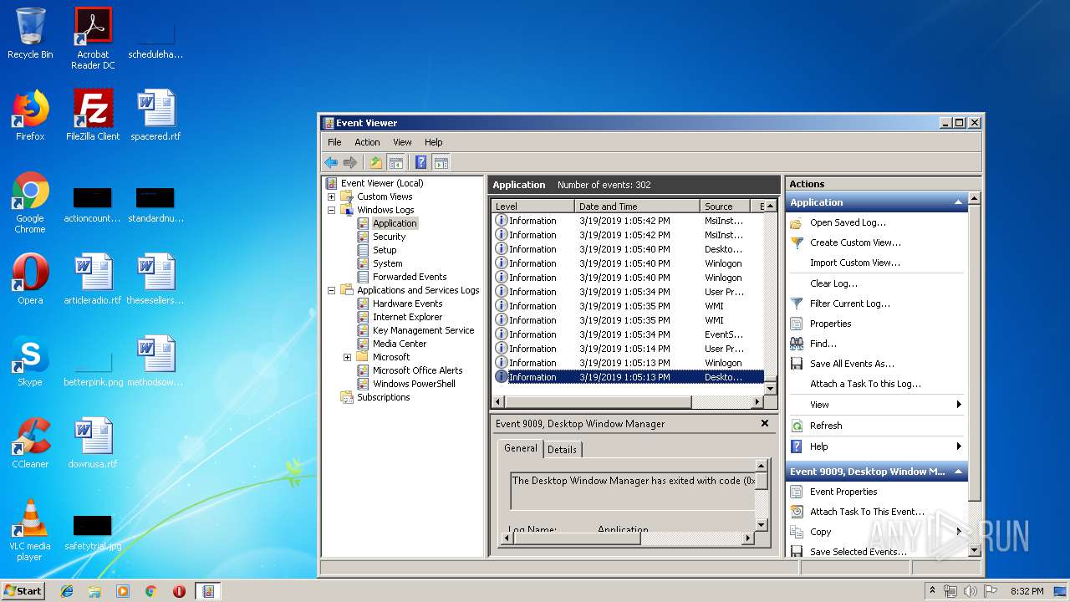This screenshot has height=602, width=1070.
Task: Sort events by Date and Time column
Action: tap(637, 206)
